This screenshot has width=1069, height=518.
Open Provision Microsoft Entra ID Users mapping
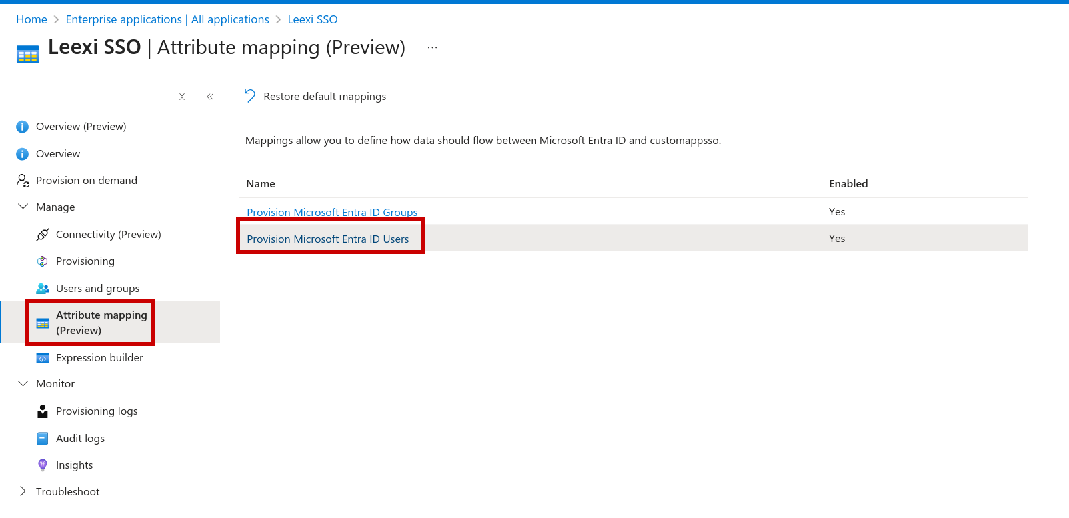(x=328, y=239)
